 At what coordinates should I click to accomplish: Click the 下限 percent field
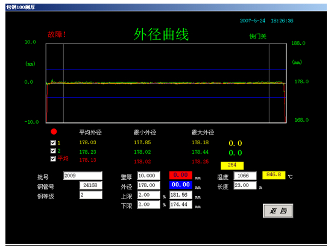click(148, 205)
